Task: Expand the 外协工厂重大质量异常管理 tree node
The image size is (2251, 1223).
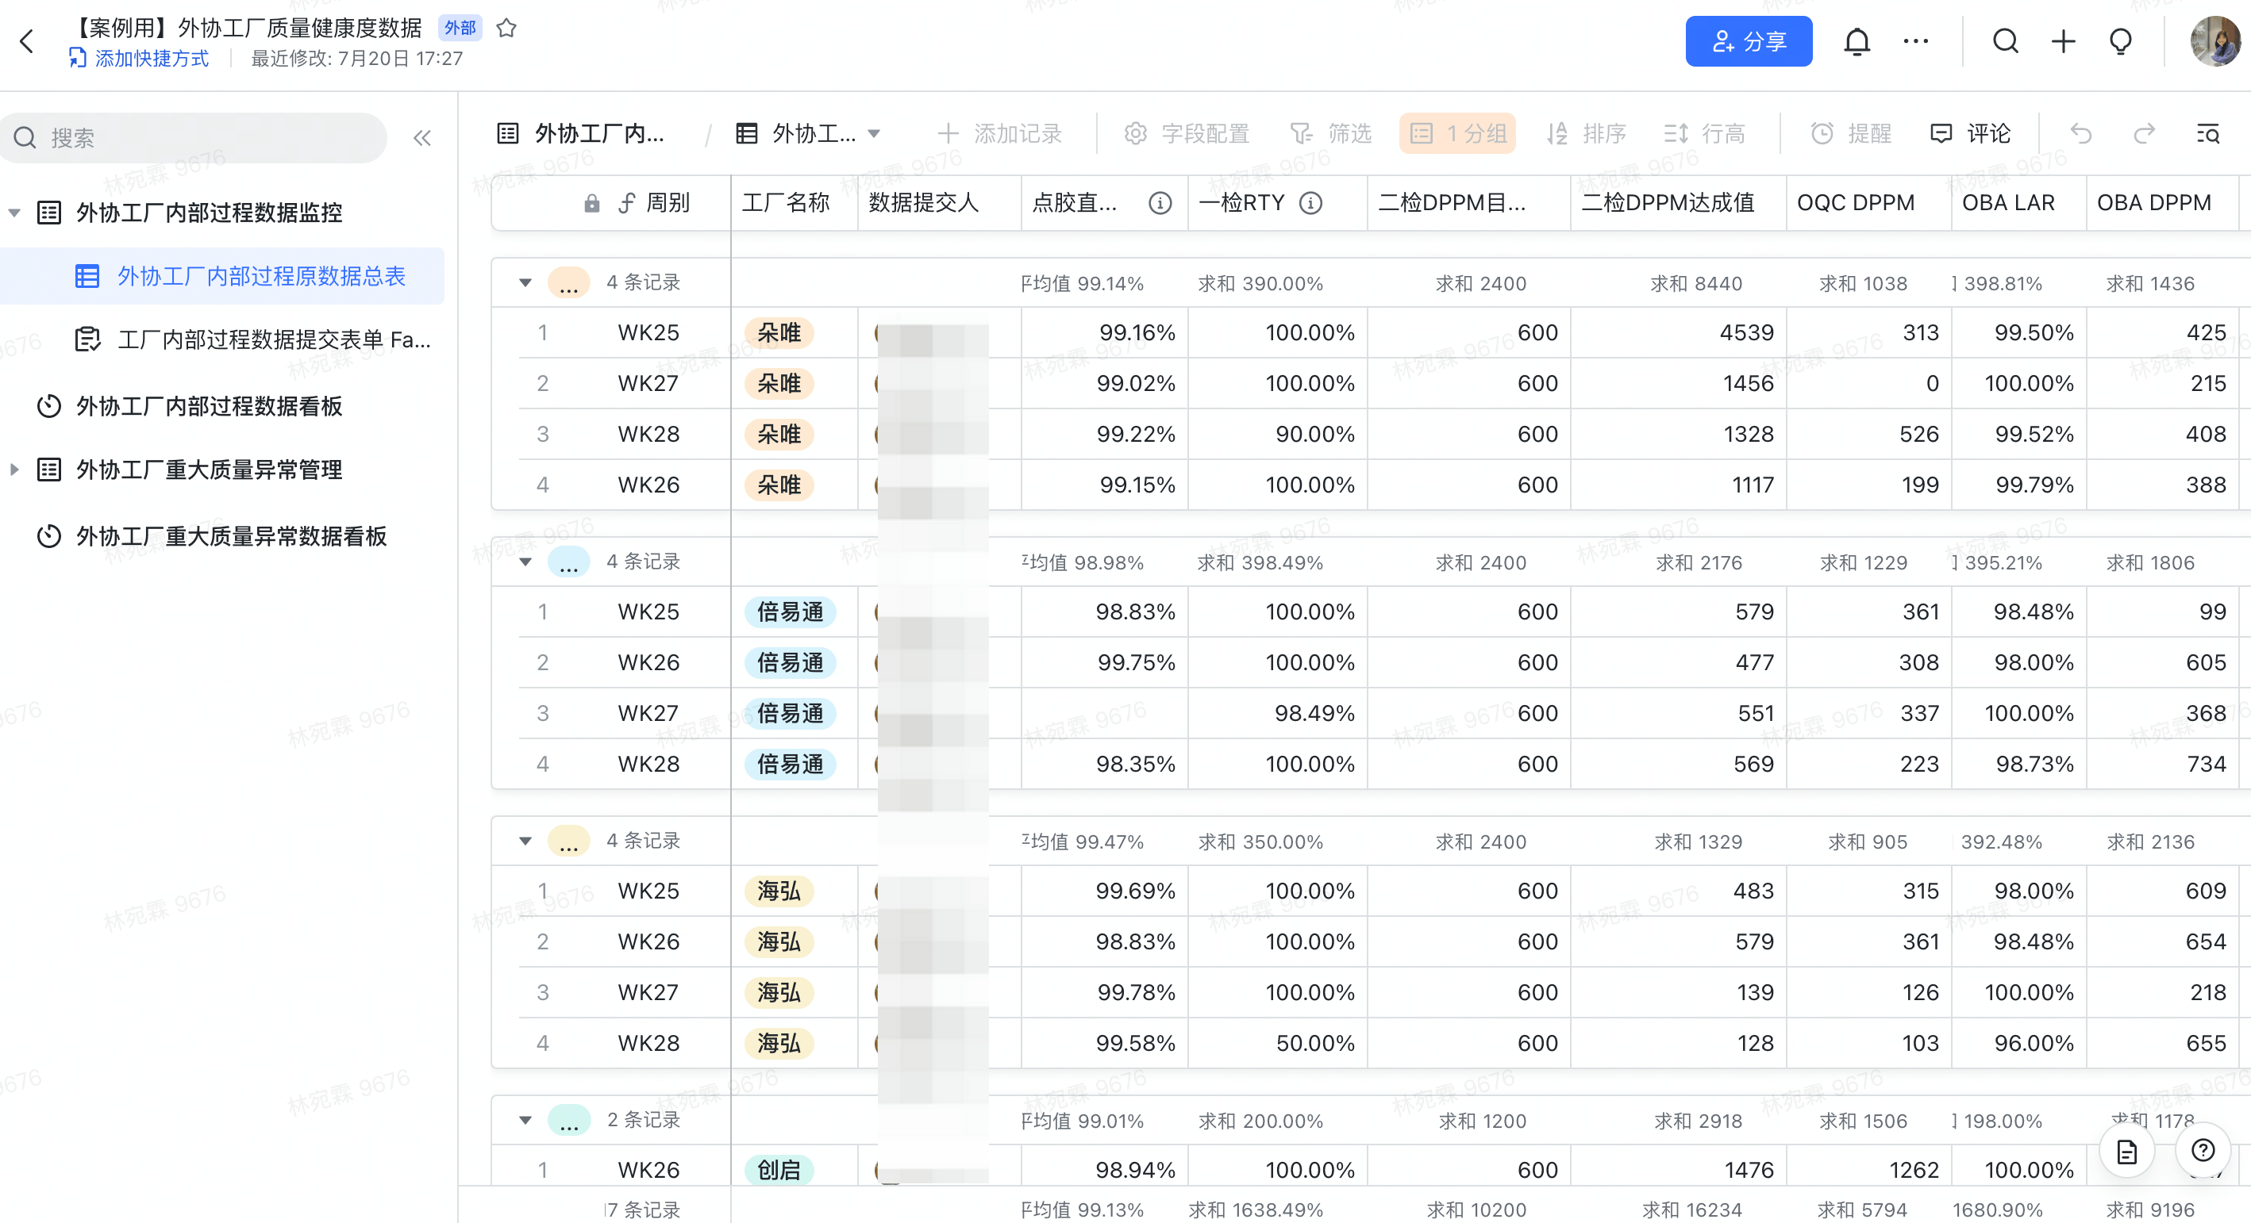Action: tap(15, 470)
